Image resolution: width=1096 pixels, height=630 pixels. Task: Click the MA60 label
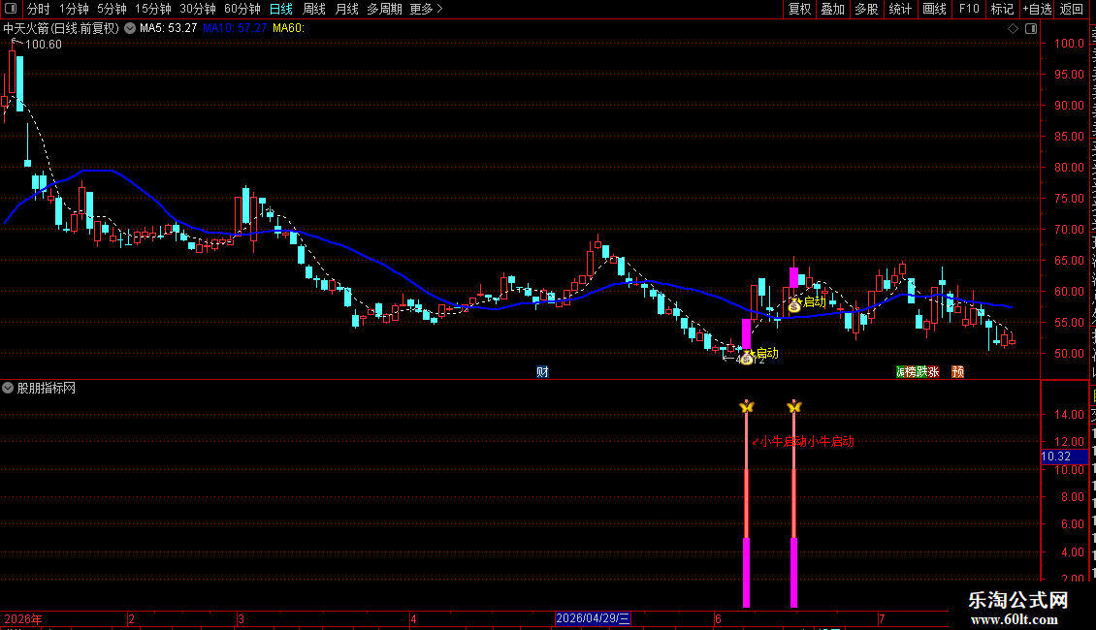click(289, 28)
